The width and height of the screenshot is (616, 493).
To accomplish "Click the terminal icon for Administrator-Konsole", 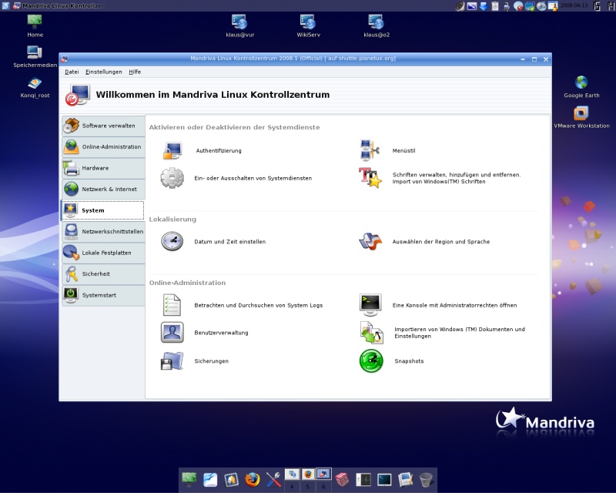I will coord(370,305).
